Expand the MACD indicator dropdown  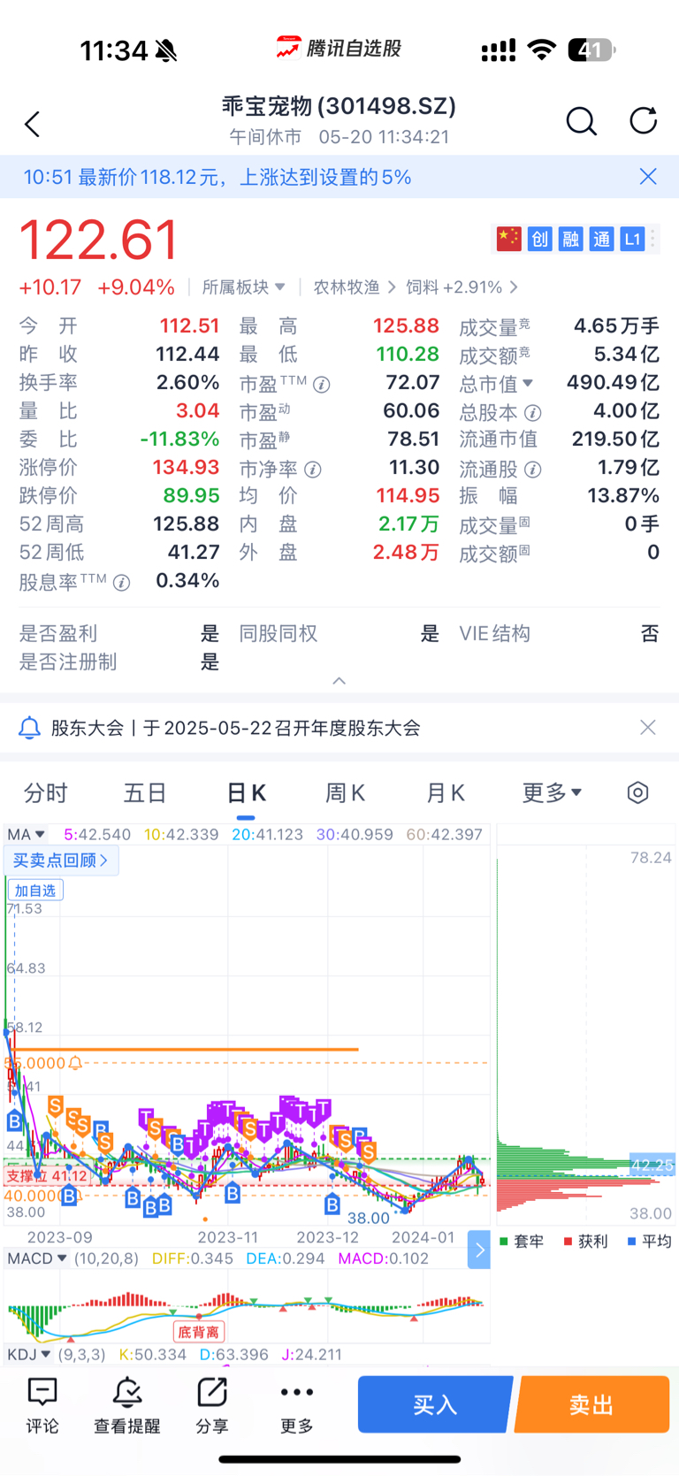coord(37,1258)
